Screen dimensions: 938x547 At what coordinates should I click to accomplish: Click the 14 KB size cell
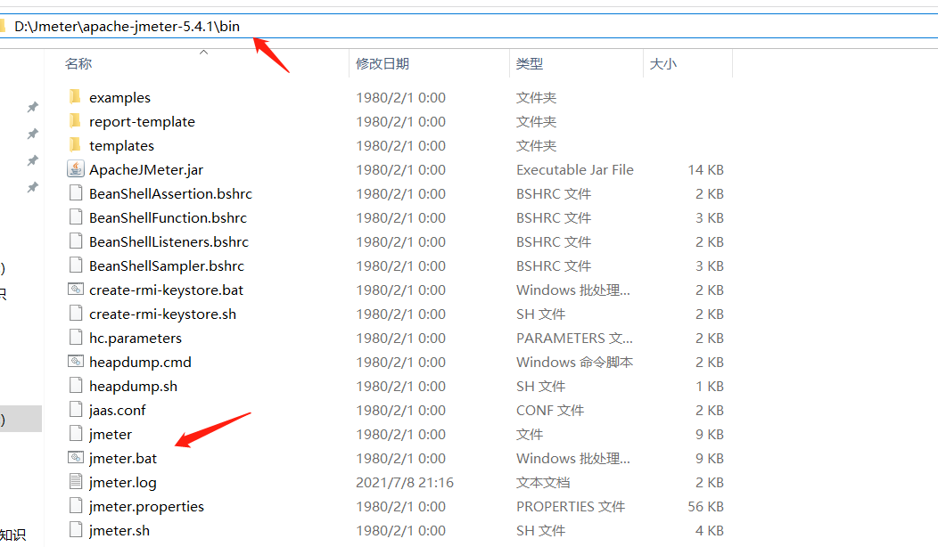tap(706, 170)
